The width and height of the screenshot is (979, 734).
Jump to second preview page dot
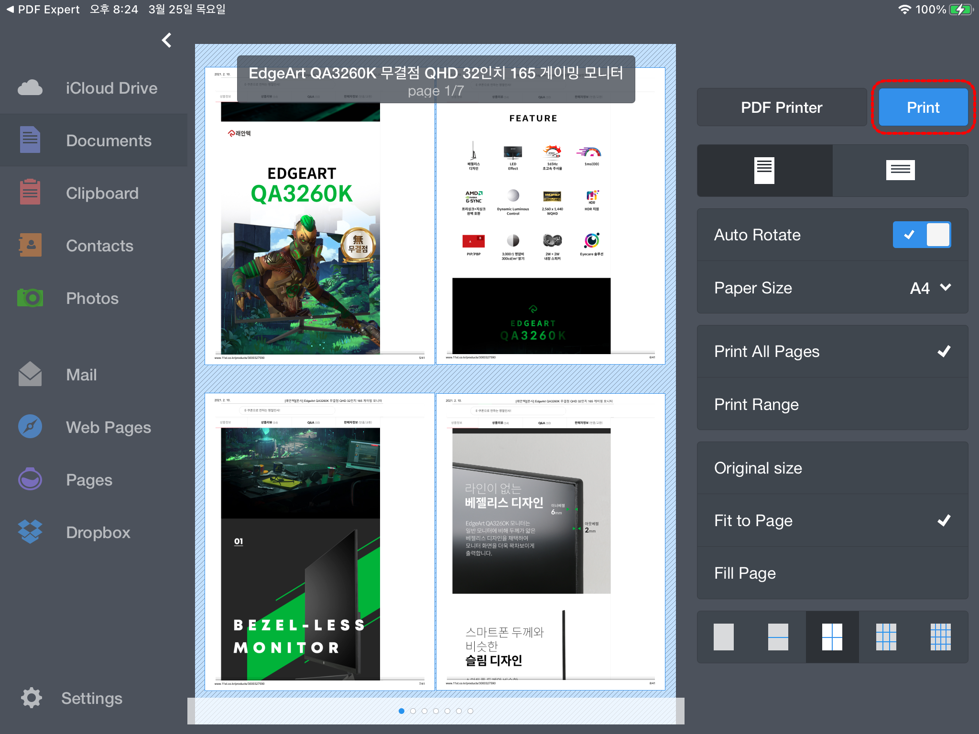pos(413,711)
